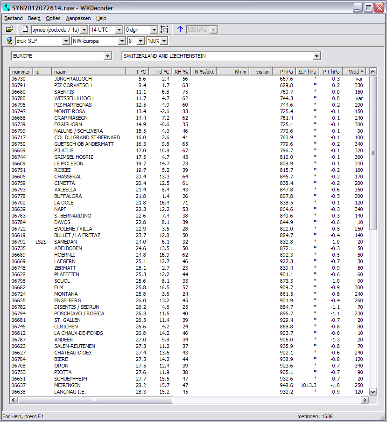Viewport: 387px width, 422px height.
Task: Open the Beeld menu
Action: (x=34, y=18)
